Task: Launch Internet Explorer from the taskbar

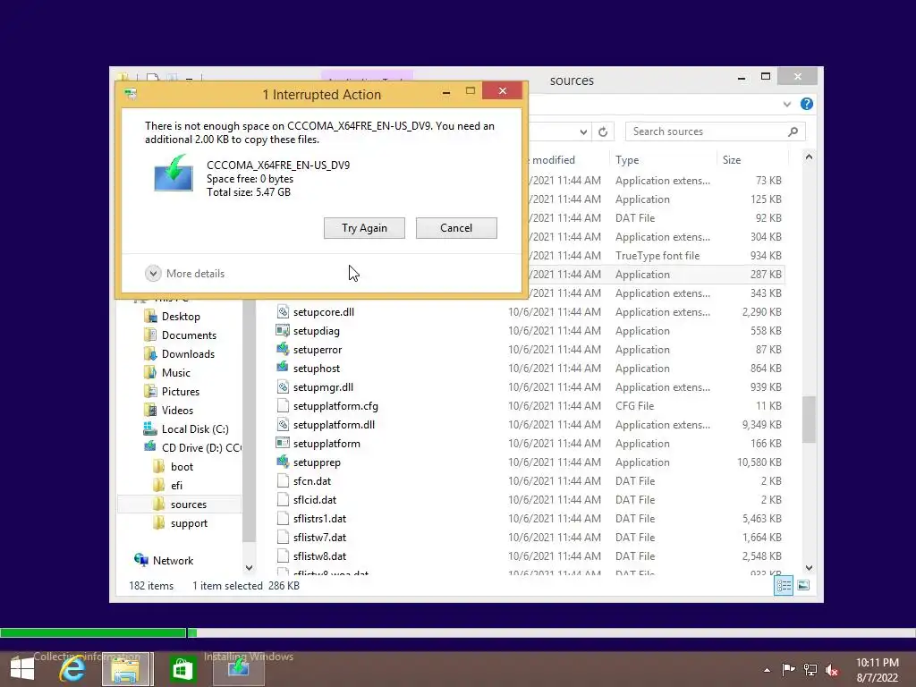Action: pyautogui.click(x=72, y=669)
